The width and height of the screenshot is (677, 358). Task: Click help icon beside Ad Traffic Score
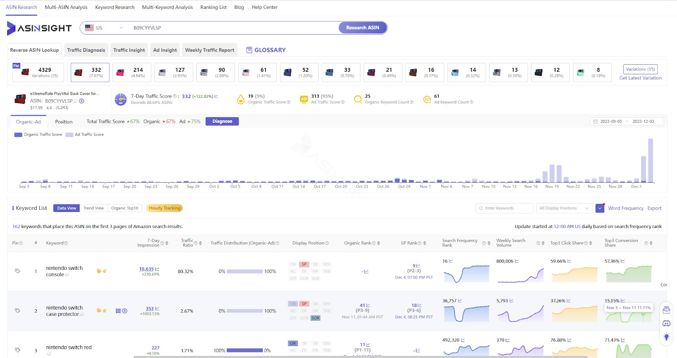[343, 102]
